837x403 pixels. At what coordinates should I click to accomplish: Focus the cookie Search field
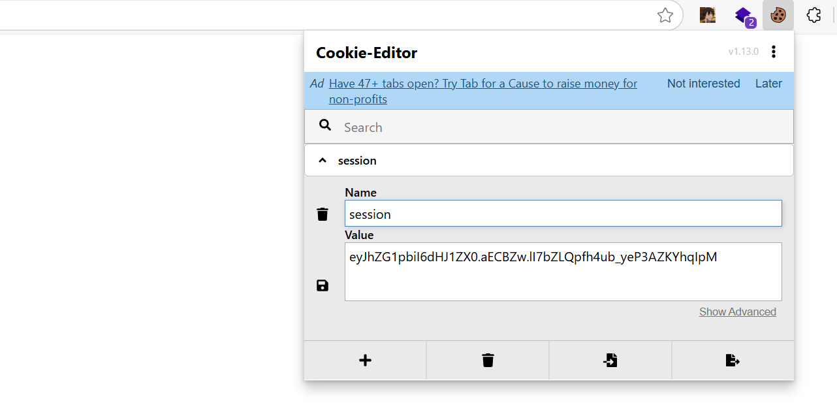click(x=561, y=127)
